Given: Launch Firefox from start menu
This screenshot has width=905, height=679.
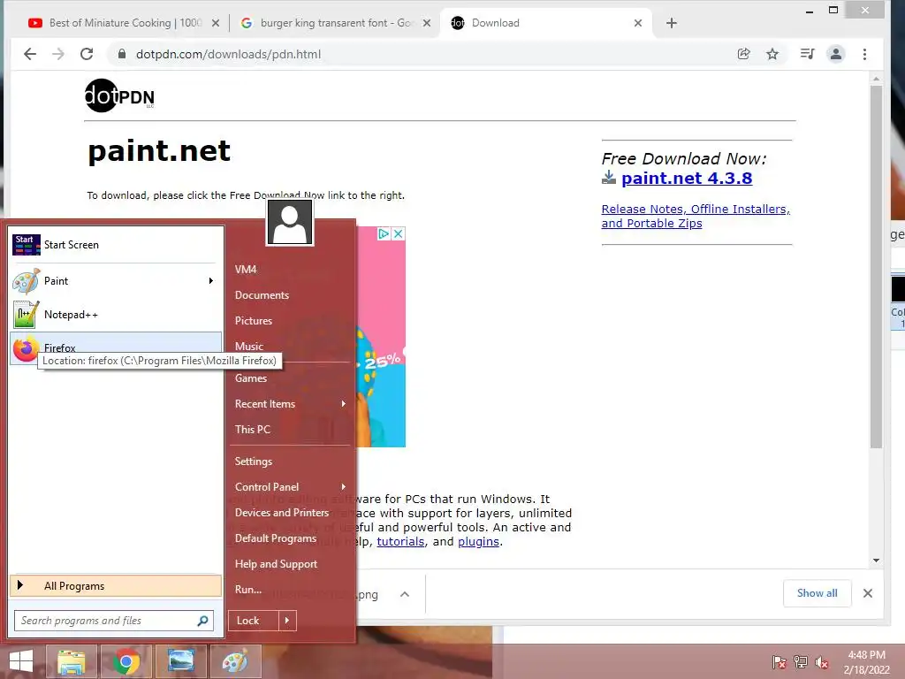Looking at the screenshot, I should (116, 348).
